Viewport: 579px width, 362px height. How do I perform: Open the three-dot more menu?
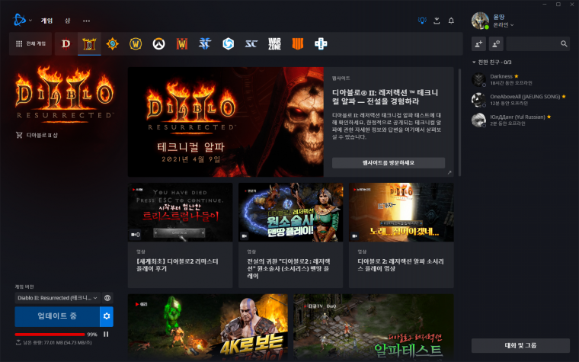tap(86, 21)
